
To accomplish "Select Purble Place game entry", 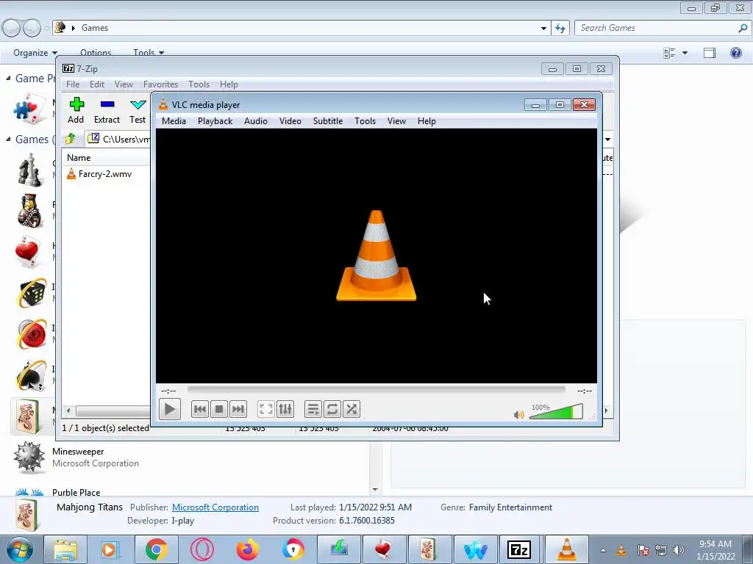I will tap(76, 492).
